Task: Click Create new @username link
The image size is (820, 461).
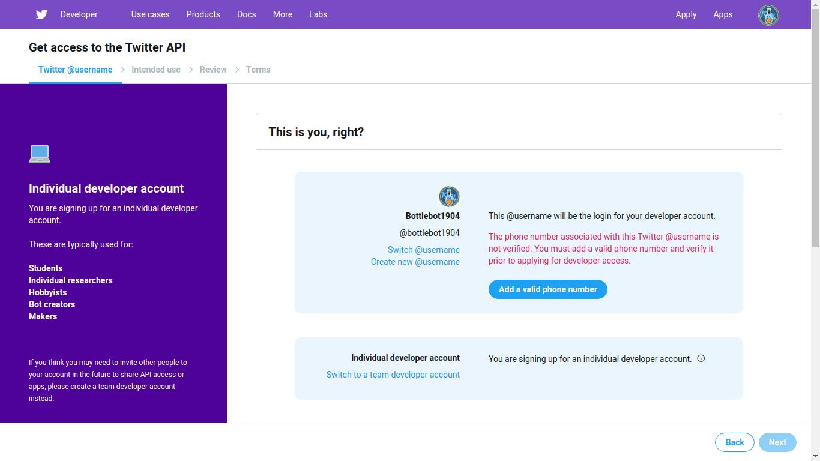Action: (415, 262)
